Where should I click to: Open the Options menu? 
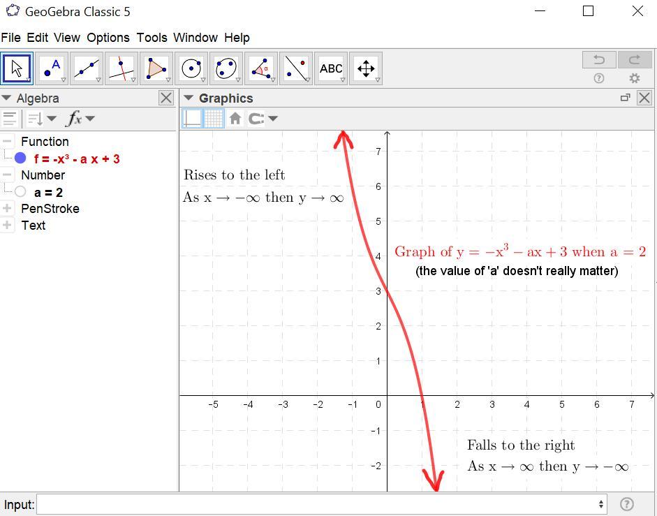pos(108,38)
